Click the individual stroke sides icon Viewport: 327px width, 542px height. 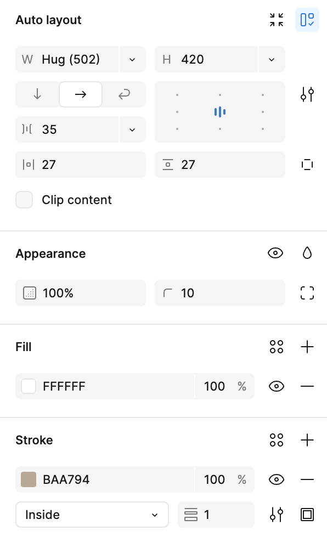point(307,515)
